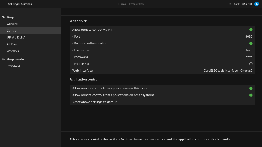
Task: Open the user profile icon
Action: [x=257, y=4]
